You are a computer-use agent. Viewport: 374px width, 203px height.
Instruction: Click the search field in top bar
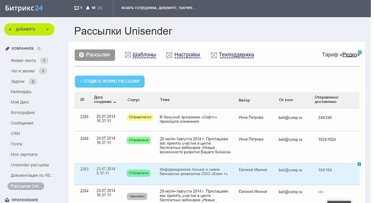point(159,8)
